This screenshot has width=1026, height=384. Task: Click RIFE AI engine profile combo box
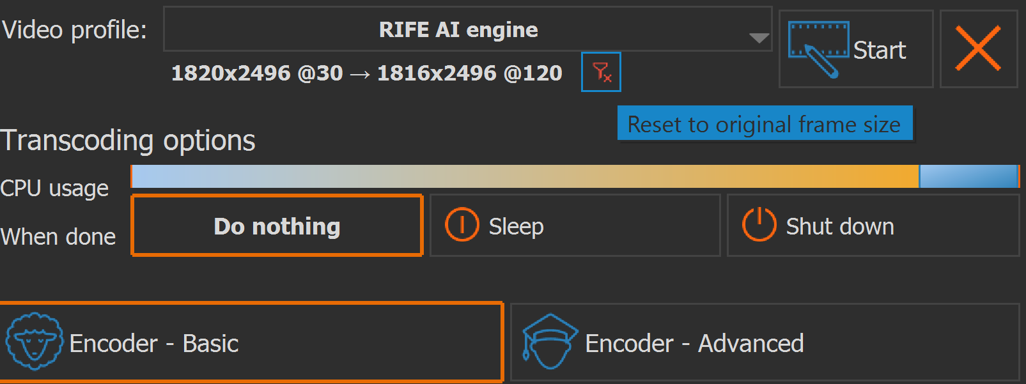tap(458, 30)
